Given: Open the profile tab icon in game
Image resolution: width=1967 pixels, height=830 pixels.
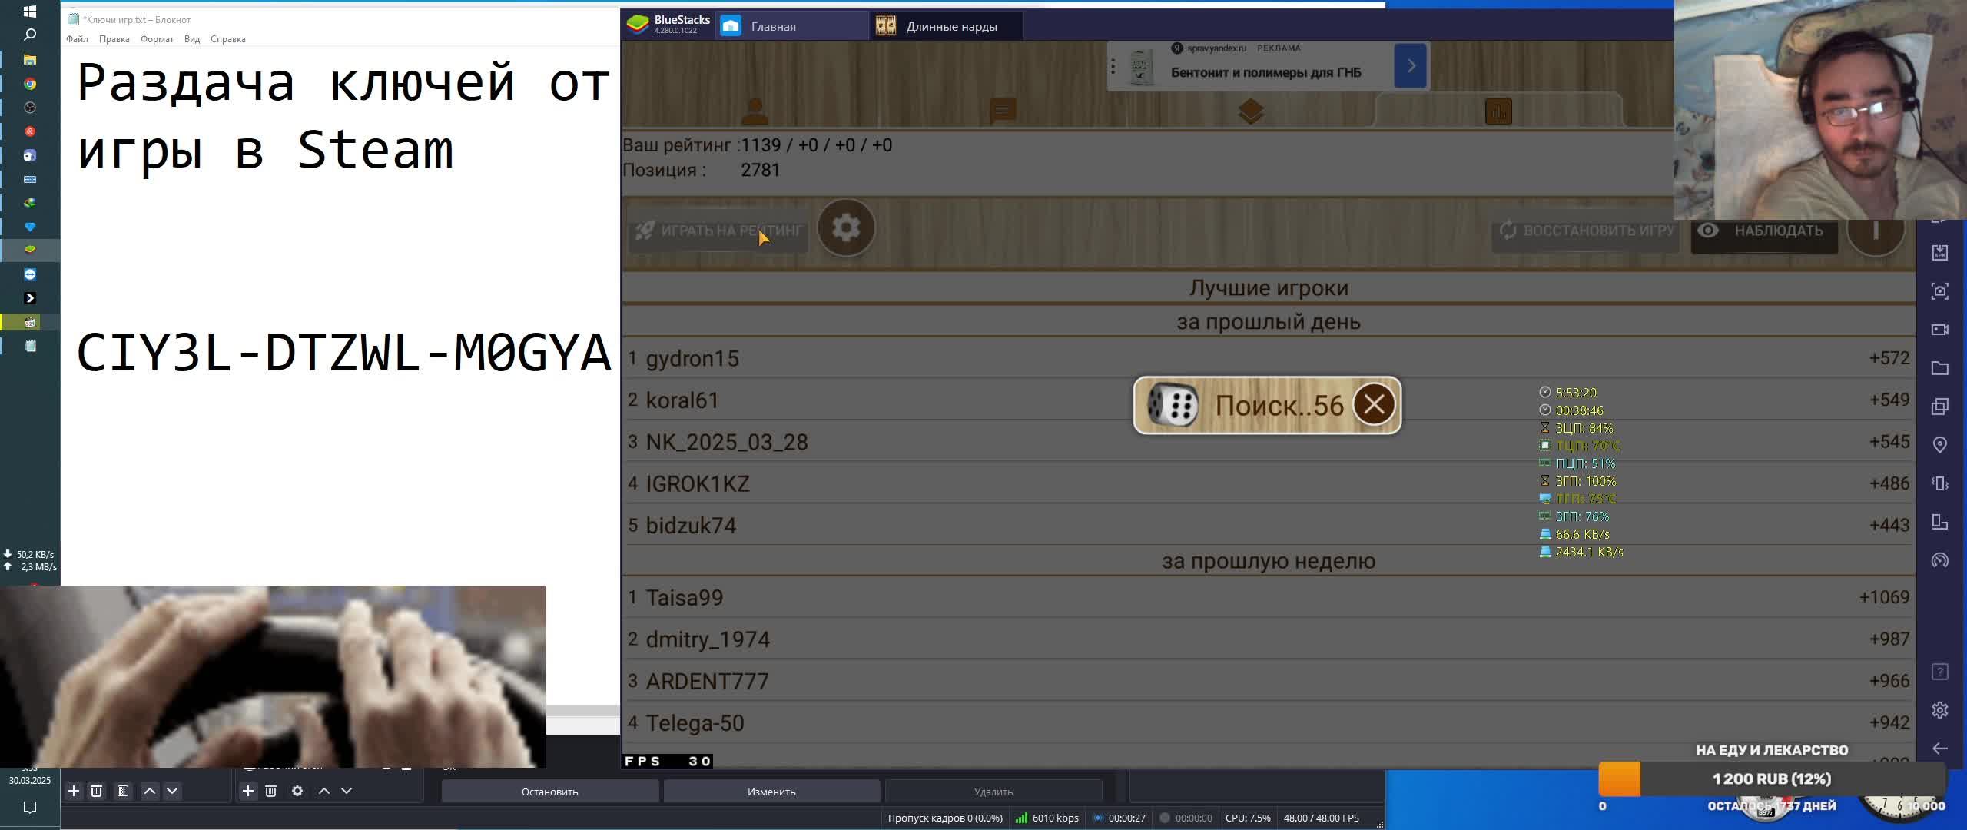Looking at the screenshot, I should pyautogui.click(x=755, y=111).
